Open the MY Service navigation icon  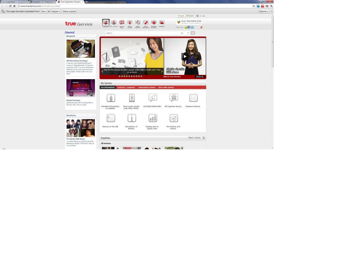[114, 23]
